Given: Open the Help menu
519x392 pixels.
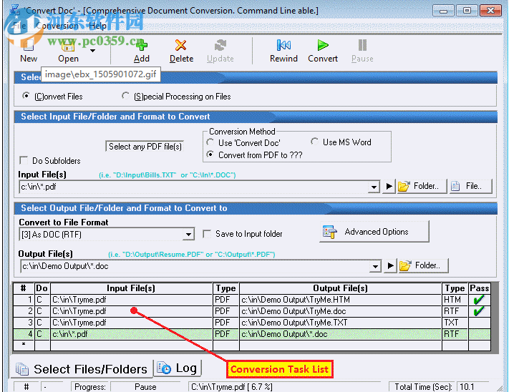Looking at the screenshot, I should pos(98,26).
